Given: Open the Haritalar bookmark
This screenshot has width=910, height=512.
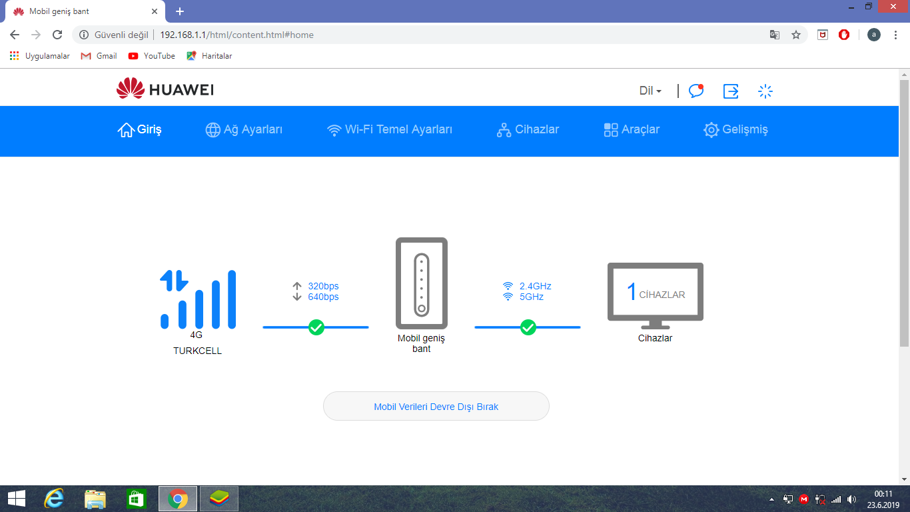Looking at the screenshot, I should [x=210, y=56].
